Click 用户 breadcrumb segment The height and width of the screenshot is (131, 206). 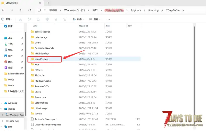click(x=95, y=10)
